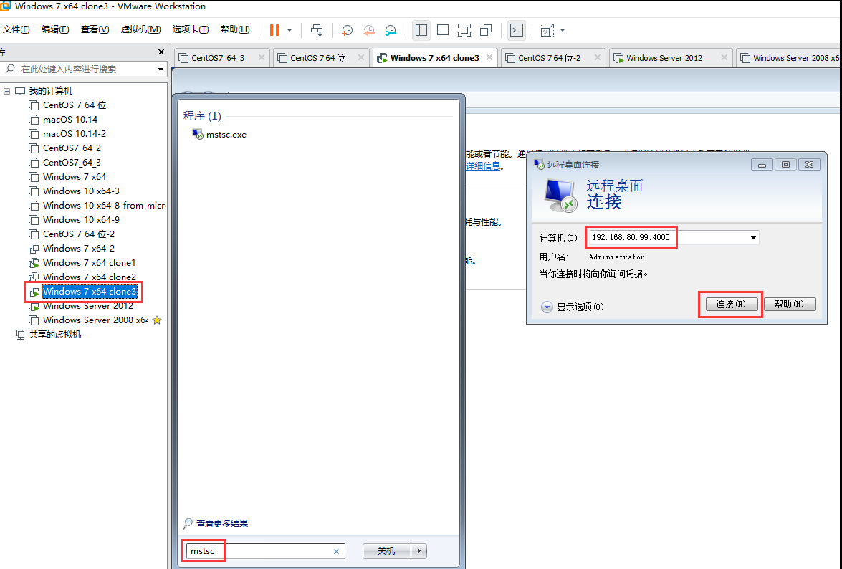This screenshot has height=569, width=842.
Task: Open the 计算机 combo box dropdown
Action: [753, 238]
